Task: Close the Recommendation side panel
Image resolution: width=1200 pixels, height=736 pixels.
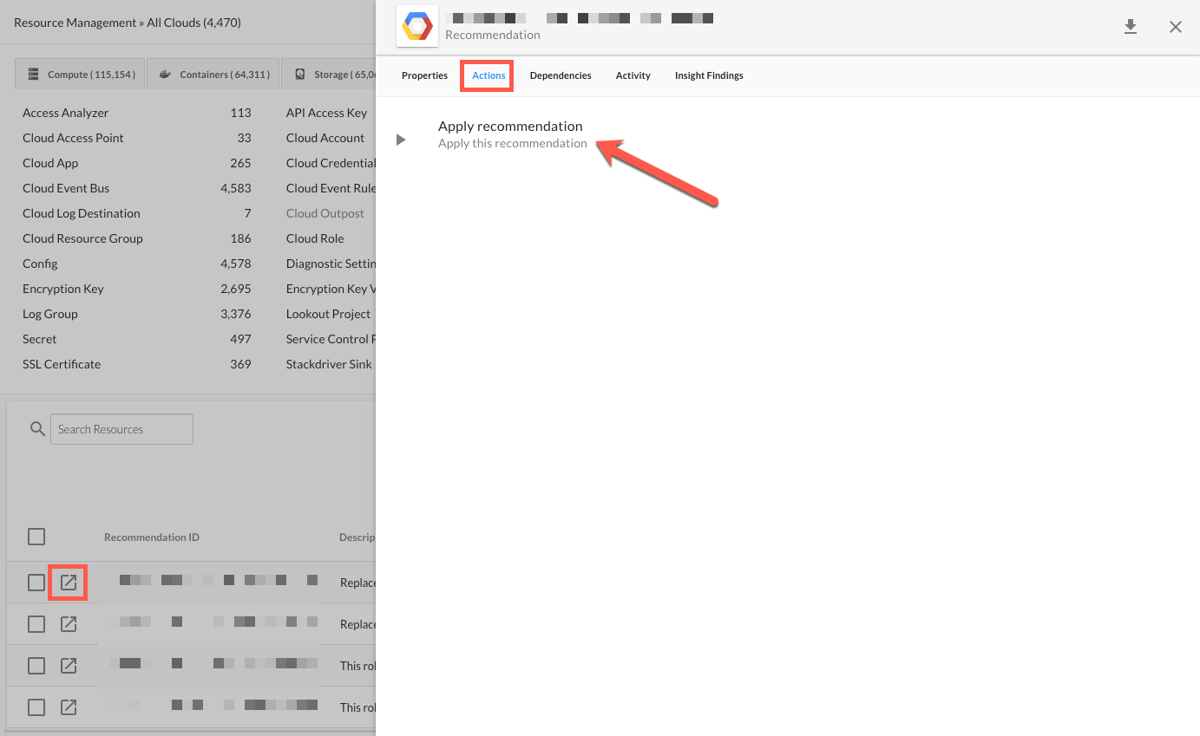Action: tap(1176, 27)
